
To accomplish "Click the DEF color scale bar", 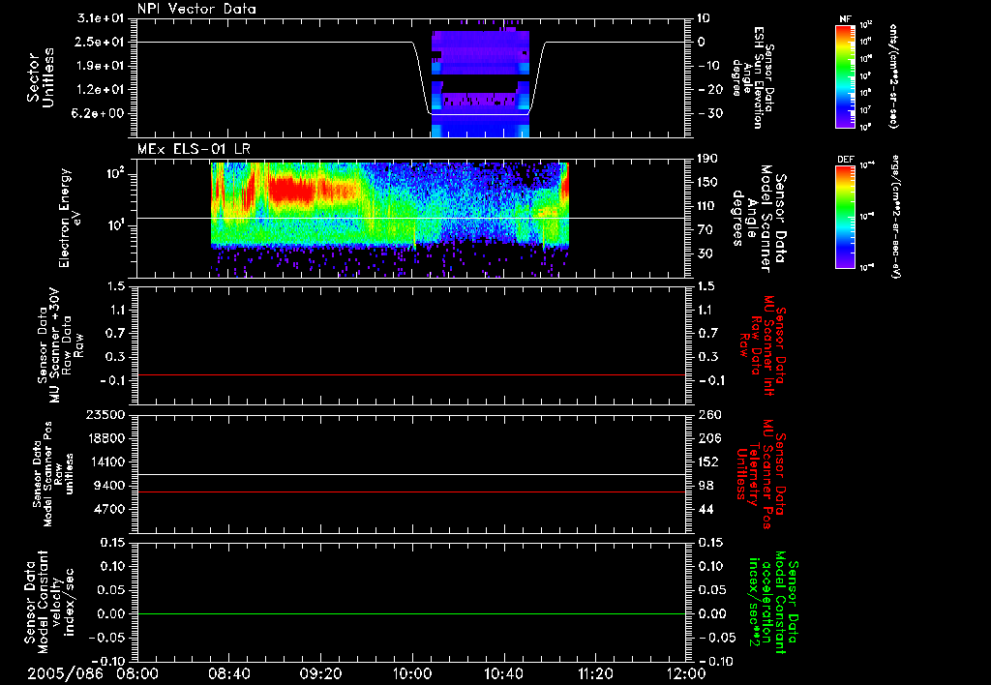I will tap(845, 217).
